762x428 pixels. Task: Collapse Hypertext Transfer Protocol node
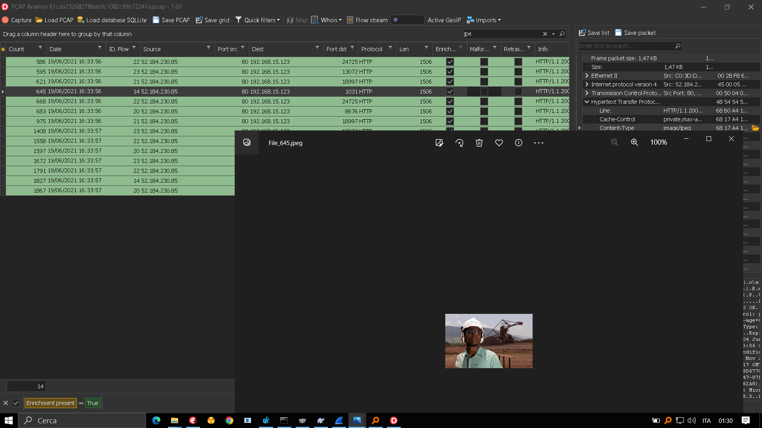click(x=587, y=102)
